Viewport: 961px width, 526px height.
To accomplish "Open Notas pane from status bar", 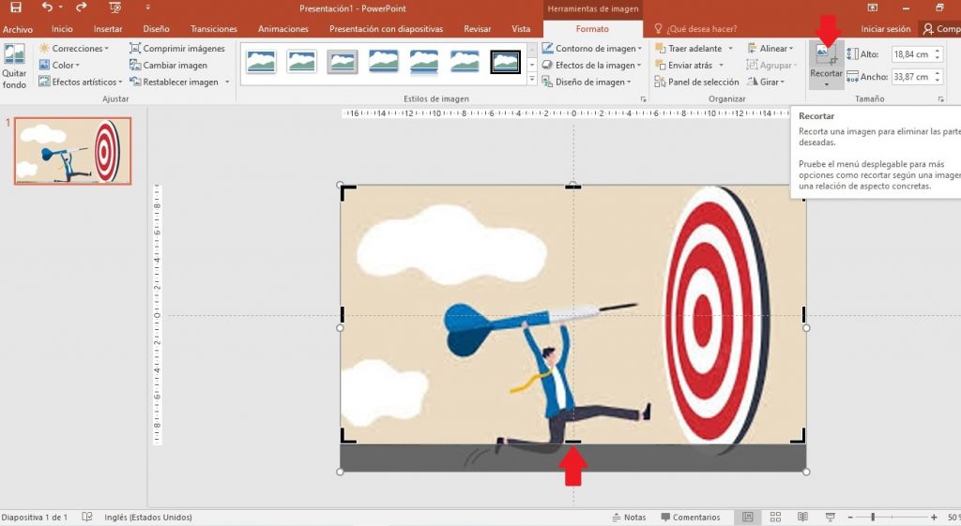I will coord(629,518).
